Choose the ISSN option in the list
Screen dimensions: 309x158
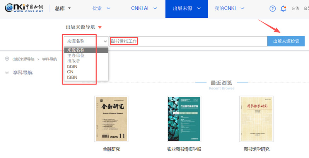tap(72, 66)
